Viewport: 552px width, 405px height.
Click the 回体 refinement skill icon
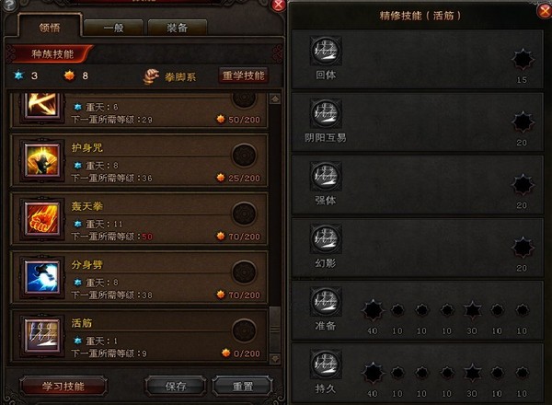(326, 51)
